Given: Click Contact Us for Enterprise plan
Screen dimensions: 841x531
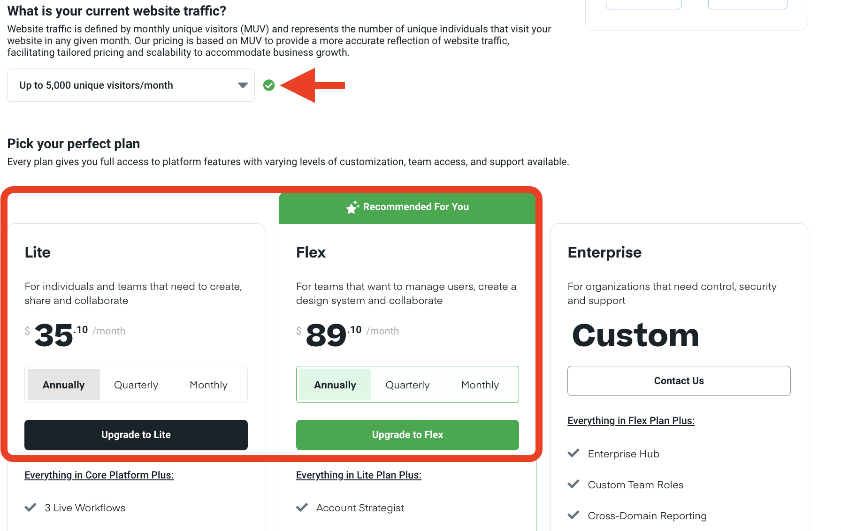Looking at the screenshot, I should (x=679, y=381).
